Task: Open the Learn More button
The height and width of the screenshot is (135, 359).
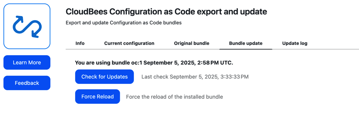Action: [27, 62]
